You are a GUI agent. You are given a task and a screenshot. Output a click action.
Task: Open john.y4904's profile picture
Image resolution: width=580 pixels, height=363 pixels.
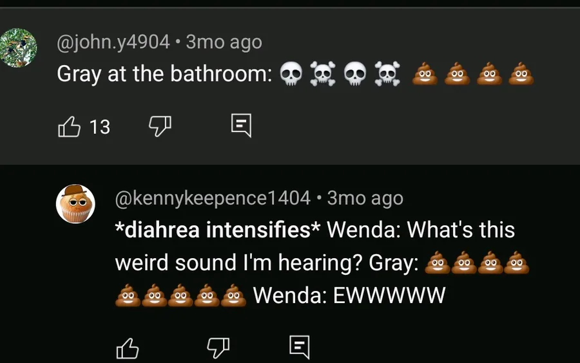18,48
